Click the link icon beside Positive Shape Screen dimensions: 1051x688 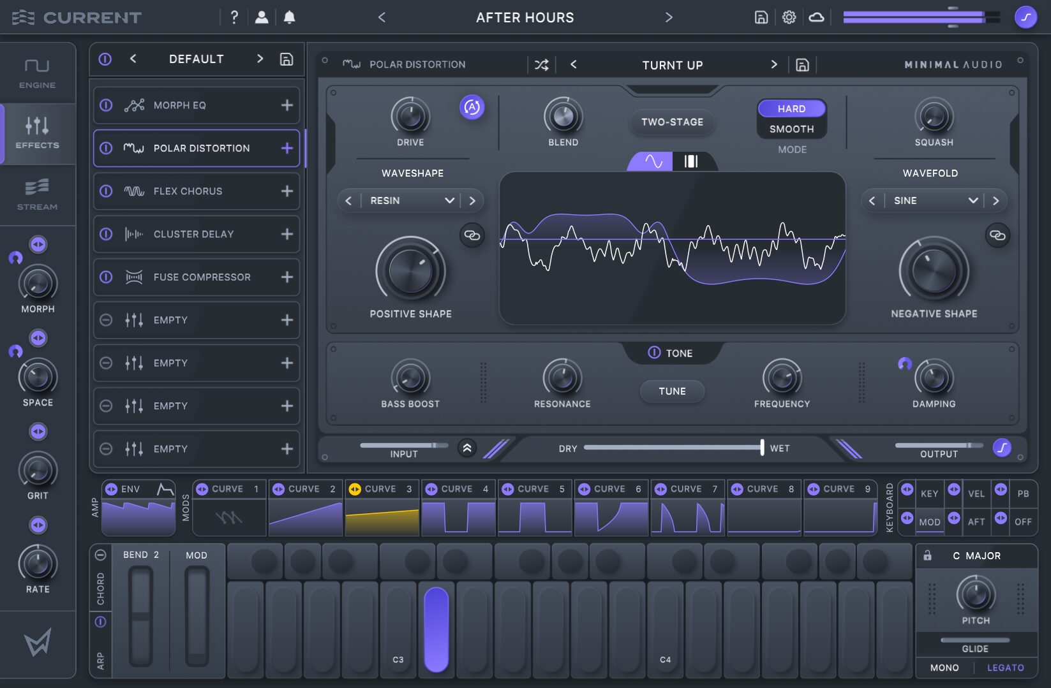click(x=472, y=235)
